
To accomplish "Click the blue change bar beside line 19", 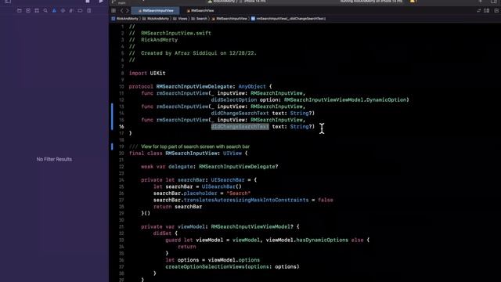I will (112, 146).
